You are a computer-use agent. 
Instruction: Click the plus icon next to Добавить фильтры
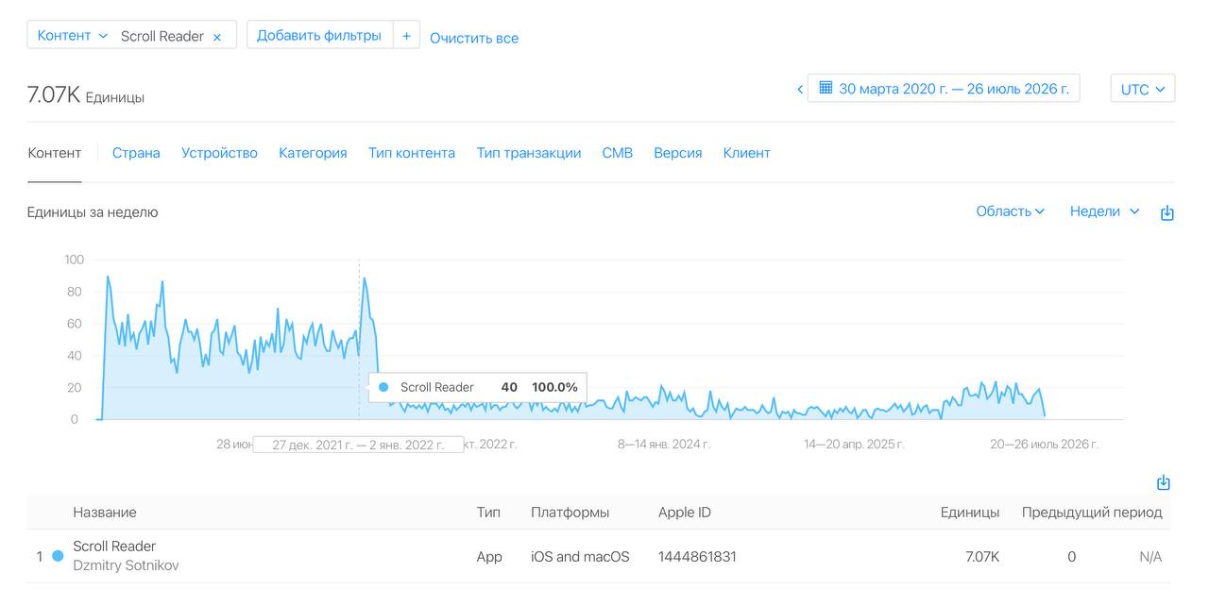pyautogui.click(x=406, y=35)
